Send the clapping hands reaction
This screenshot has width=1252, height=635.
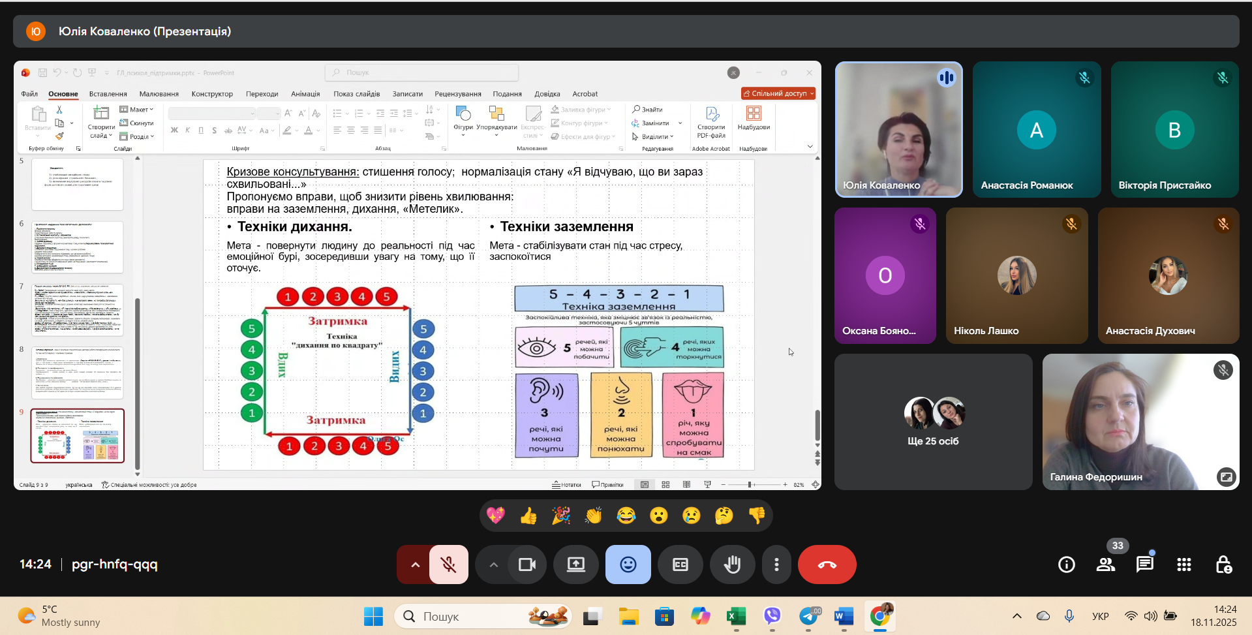[x=594, y=516]
